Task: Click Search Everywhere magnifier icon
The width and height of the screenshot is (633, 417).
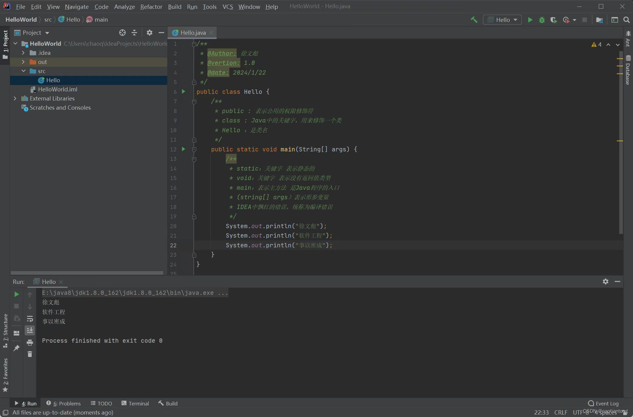Action: click(x=626, y=20)
